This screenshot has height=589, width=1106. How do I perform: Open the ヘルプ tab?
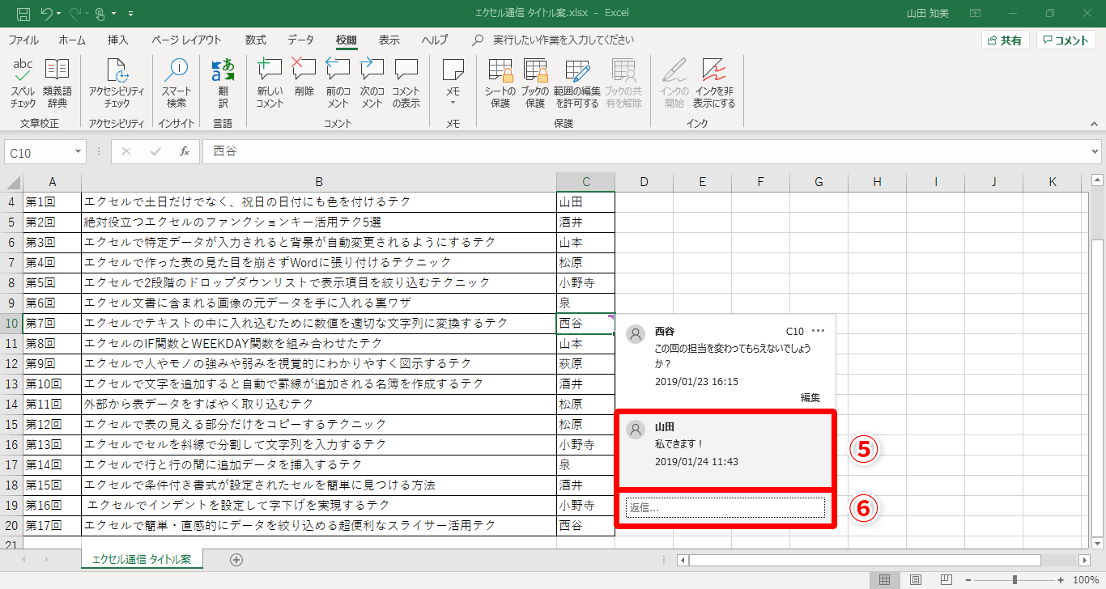[x=435, y=40]
